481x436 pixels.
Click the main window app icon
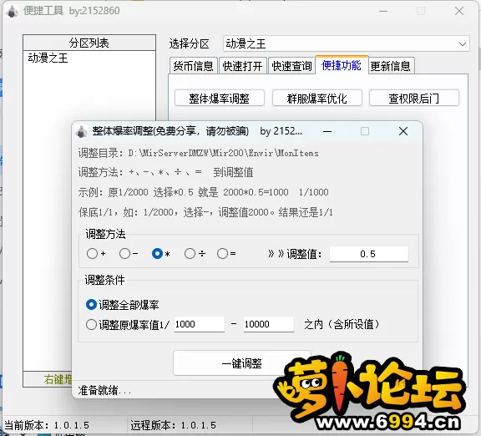[x=12, y=12]
